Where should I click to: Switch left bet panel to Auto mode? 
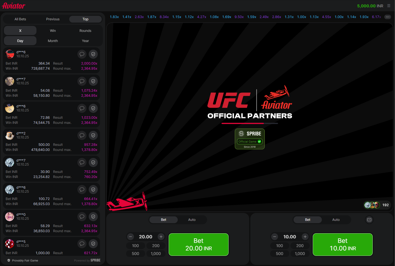click(x=192, y=220)
